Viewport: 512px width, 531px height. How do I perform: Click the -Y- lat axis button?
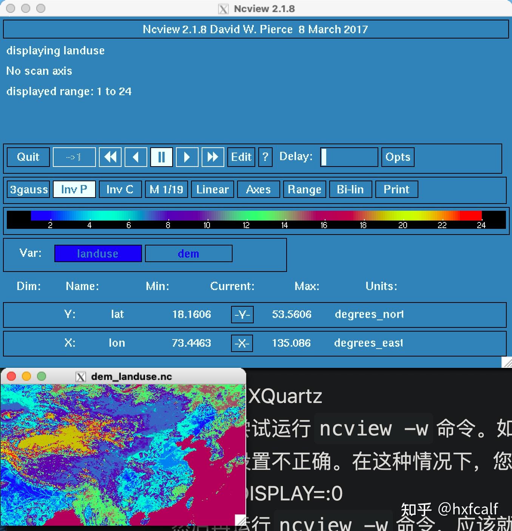pos(242,314)
